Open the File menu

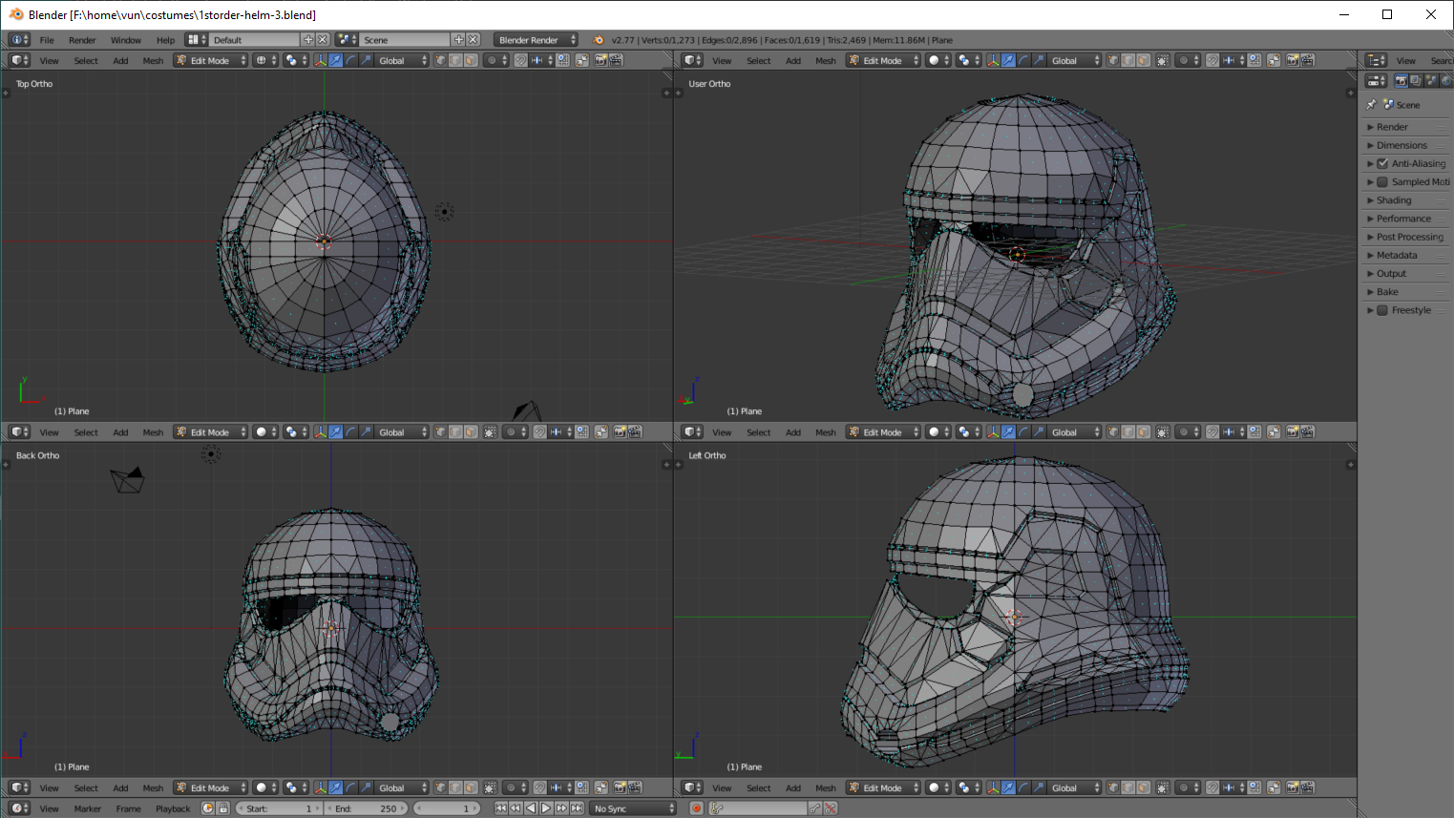click(x=47, y=40)
